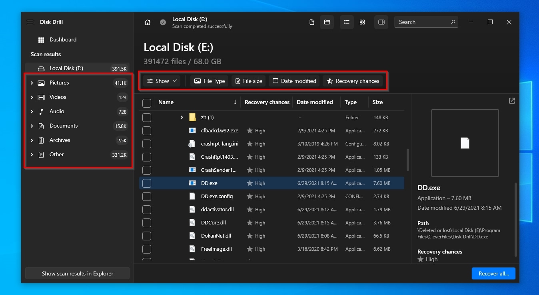Viewport: 539px width, 295px height.
Task: Expand the zh (1) folder row
Action: point(182,117)
